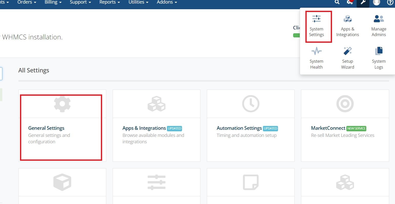Click UPDATED badge on Automation Settings
The image size is (395, 204).
point(271,128)
